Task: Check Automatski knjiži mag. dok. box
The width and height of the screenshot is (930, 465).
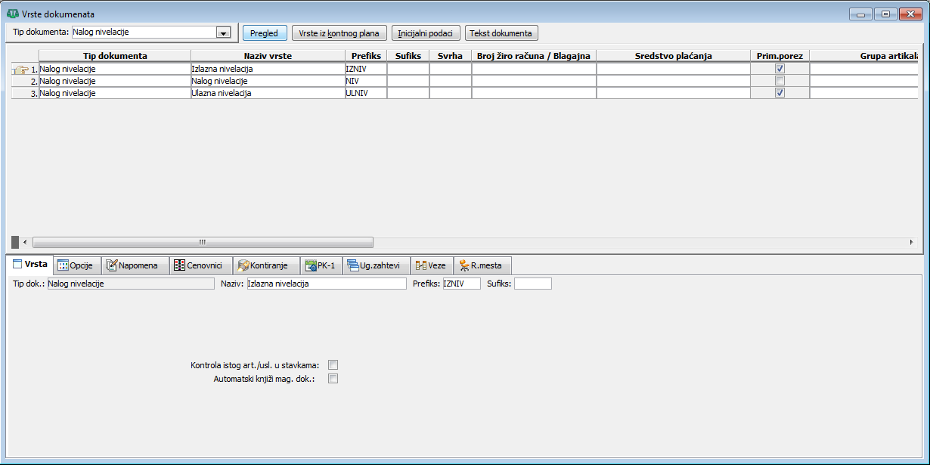Action: (333, 379)
